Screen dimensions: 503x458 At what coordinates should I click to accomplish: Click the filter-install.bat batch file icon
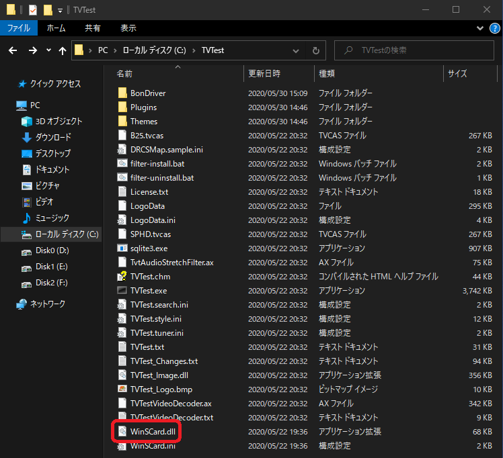pyautogui.click(x=122, y=164)
